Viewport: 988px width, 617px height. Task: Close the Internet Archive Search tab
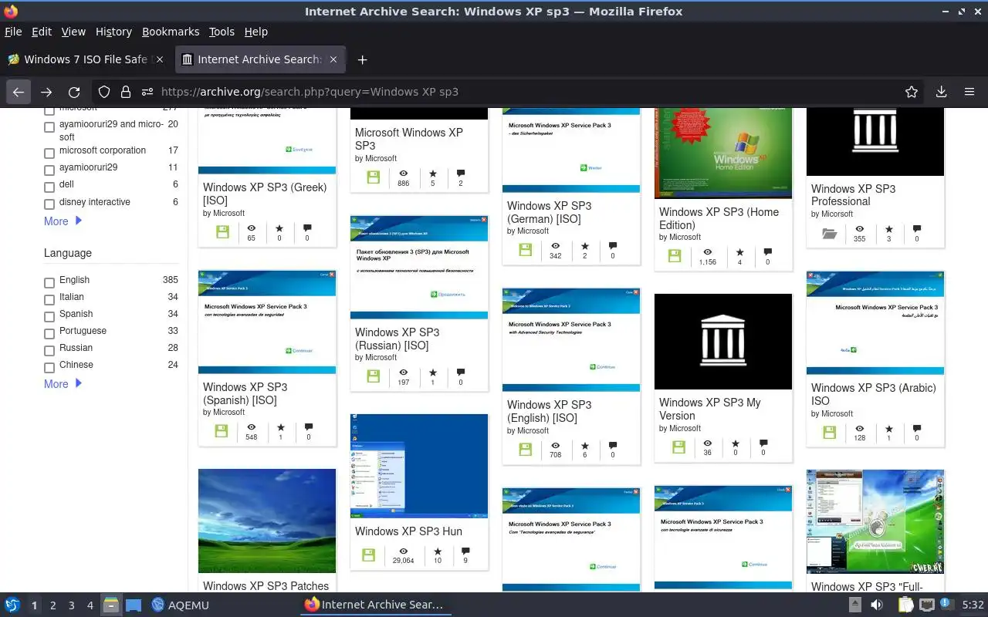333,59
